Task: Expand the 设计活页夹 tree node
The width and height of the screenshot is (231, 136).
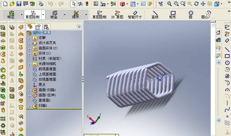Action: pyautogui.click(x=29, y=44)
